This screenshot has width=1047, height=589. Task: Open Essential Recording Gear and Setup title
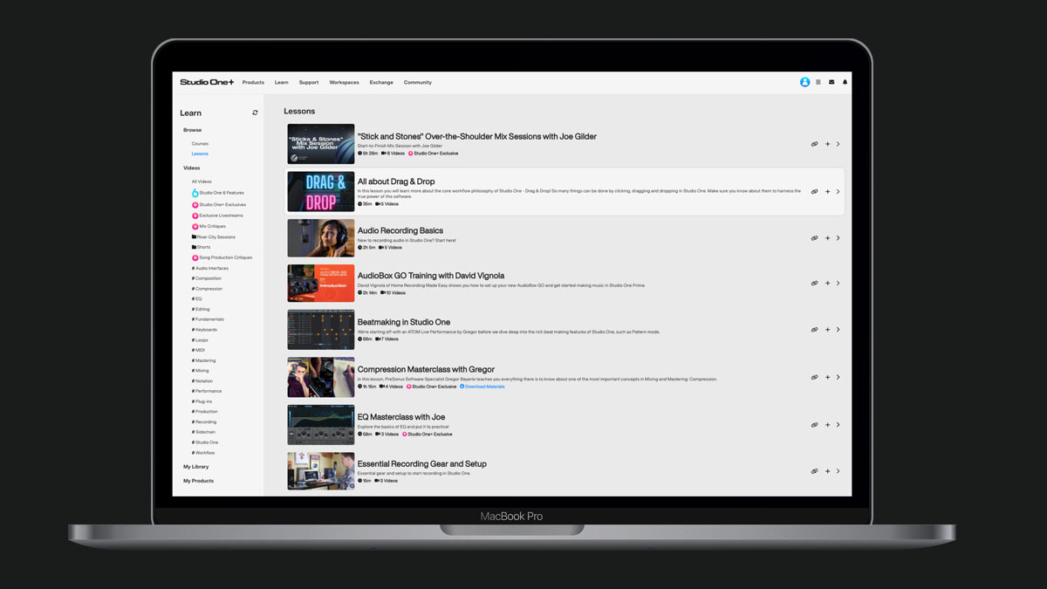tap(422, 463)
